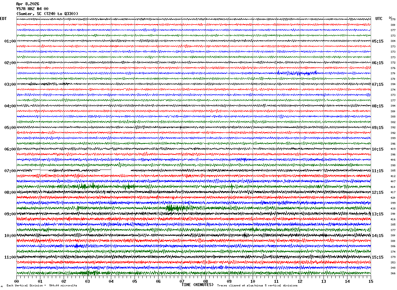Click the date label Apr 8,2026
The height and width of the screenshot is (290, 397).
pos(28,4)
